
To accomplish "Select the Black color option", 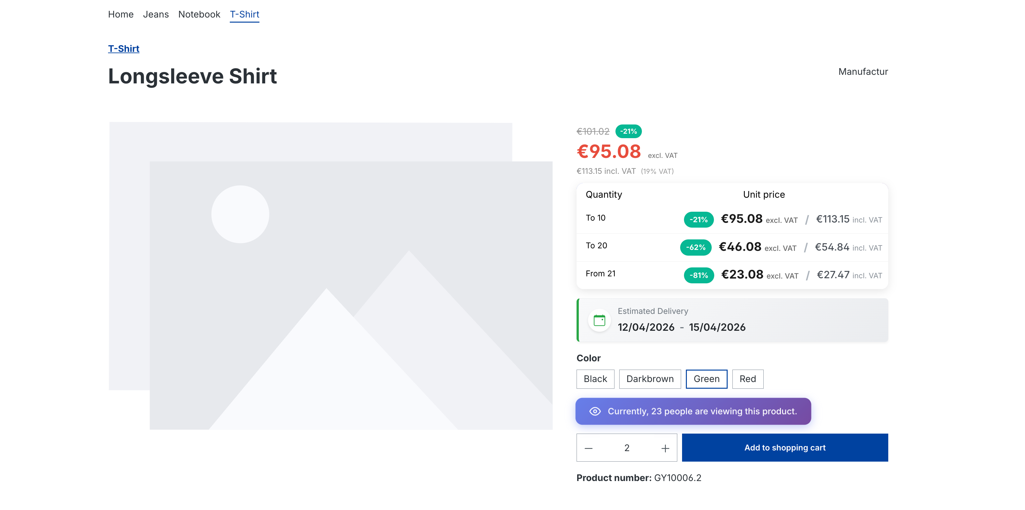I will pyautogui.click(x=595, y=379).
